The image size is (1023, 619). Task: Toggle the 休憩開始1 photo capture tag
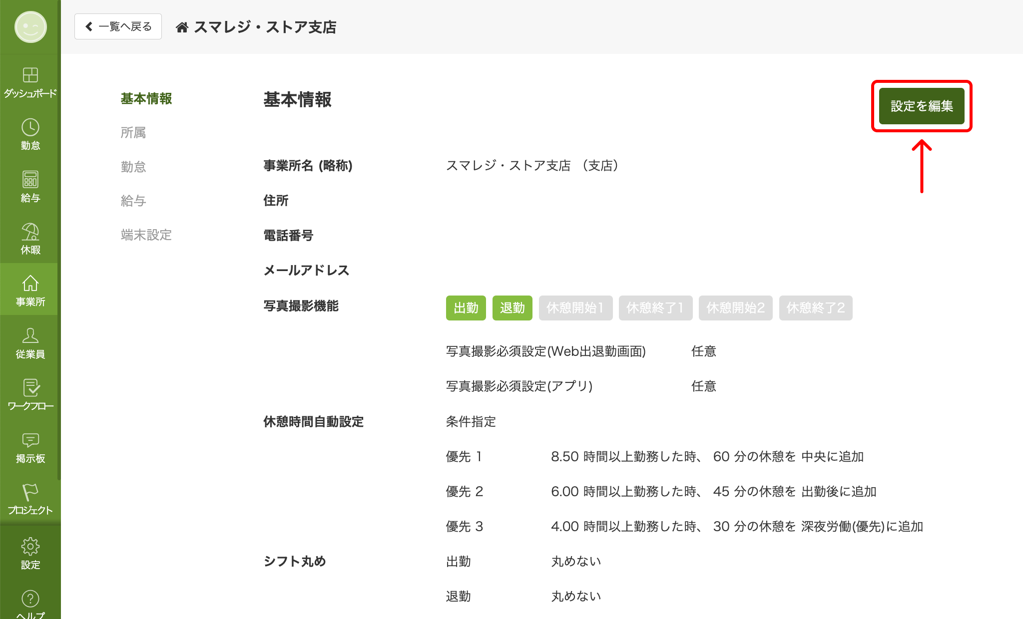pyautogui.click(x=575, y=308)
